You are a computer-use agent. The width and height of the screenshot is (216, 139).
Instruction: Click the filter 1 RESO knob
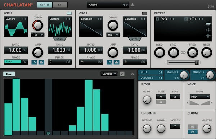pyautogui.click(x=159, y=52)
